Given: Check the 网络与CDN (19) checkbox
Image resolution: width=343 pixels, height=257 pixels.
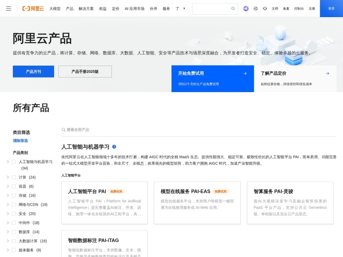Looking at the screenshot, I should 14,204.
